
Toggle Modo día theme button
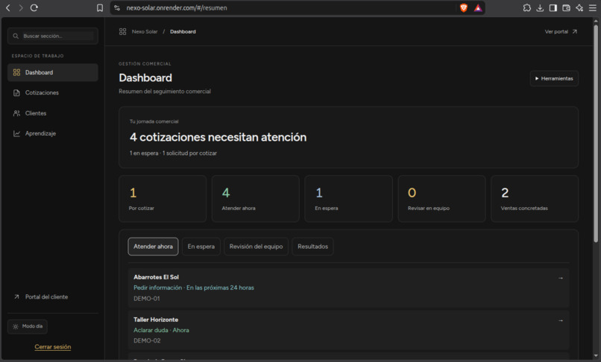pos(28,326)
